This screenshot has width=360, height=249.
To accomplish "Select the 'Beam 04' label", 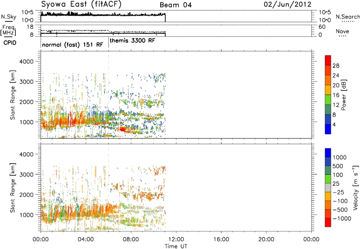I will coord(175,5).
